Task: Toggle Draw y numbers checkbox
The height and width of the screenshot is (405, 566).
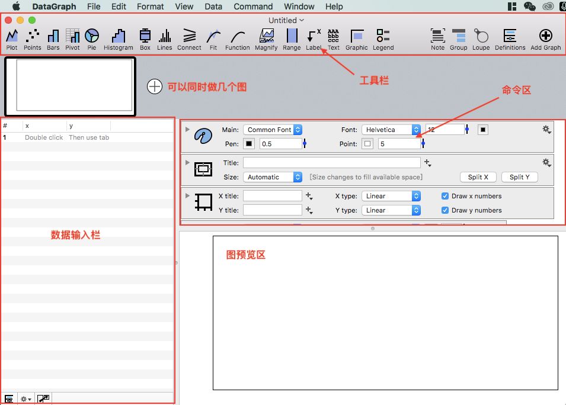Action: pyautogui.click(x=445, y=210)
